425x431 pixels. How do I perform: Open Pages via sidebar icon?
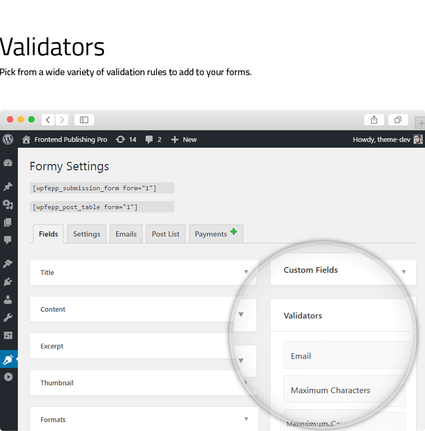point(8,222)
